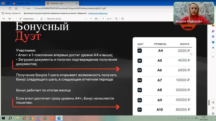Toggle the split screen sidebar icon
Screen dimensions: 216x121
[213, 103]
